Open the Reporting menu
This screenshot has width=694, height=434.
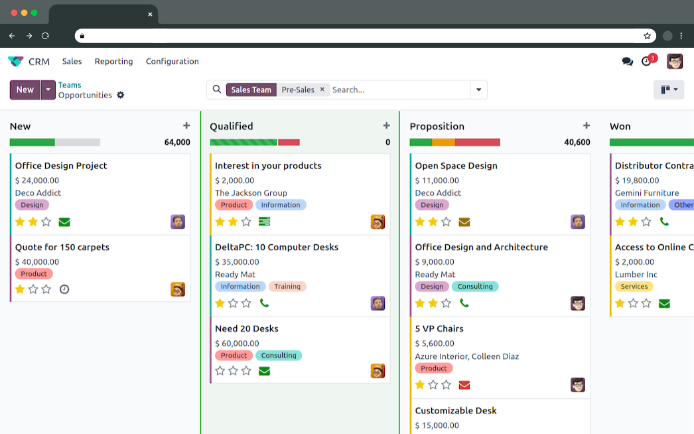pyautogui.click(x=113, y=62)
